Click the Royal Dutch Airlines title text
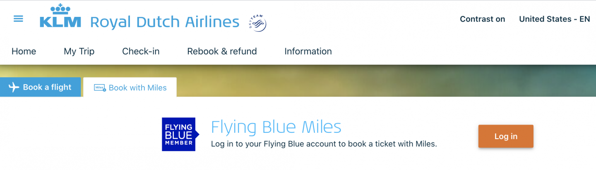 tap(164, 22)
